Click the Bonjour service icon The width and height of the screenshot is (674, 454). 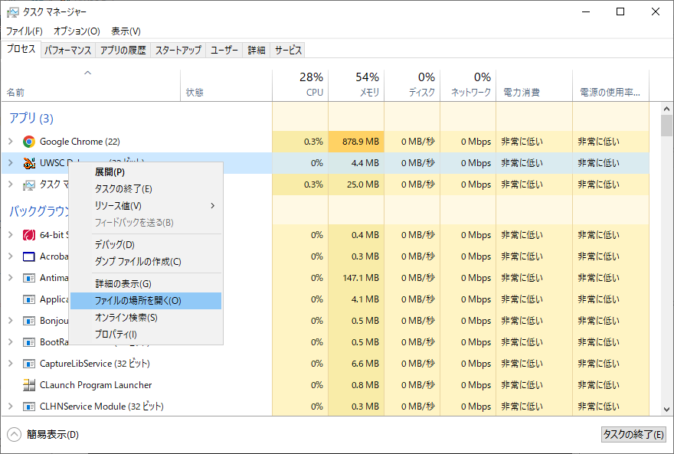[x=29, y=321]
